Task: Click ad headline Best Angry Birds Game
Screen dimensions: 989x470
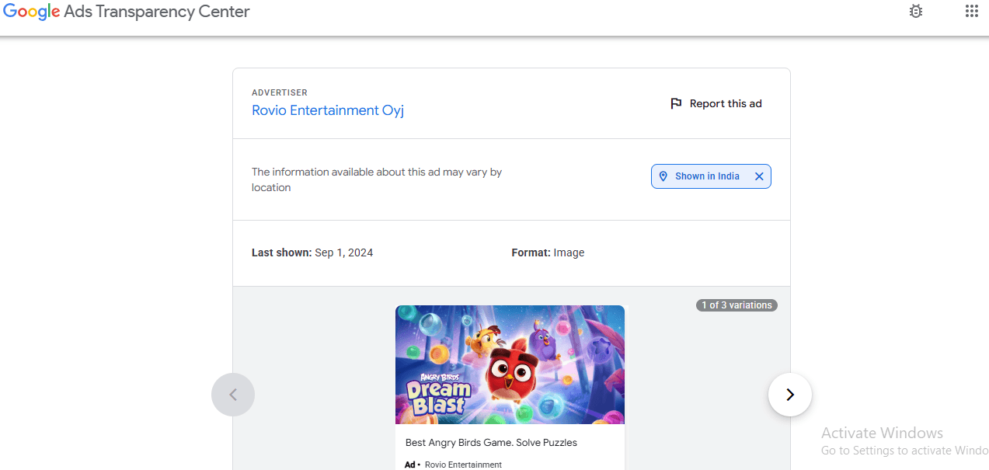Action: coord(491,443)
